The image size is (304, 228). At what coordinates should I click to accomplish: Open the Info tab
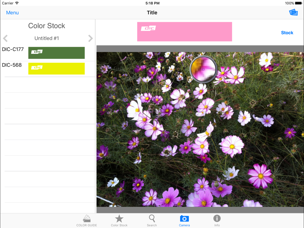tap(217, 221)
